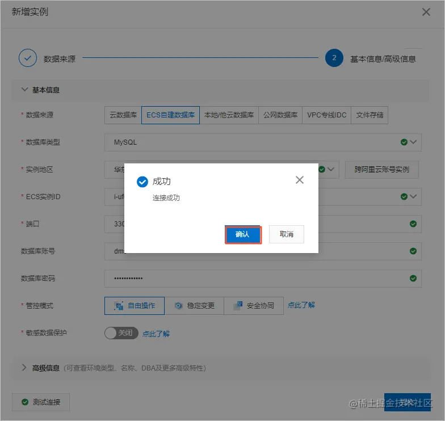Click the 安全协同 mode icon
Viewport: 445px width, 421px height.
click(x=238, y=305)
